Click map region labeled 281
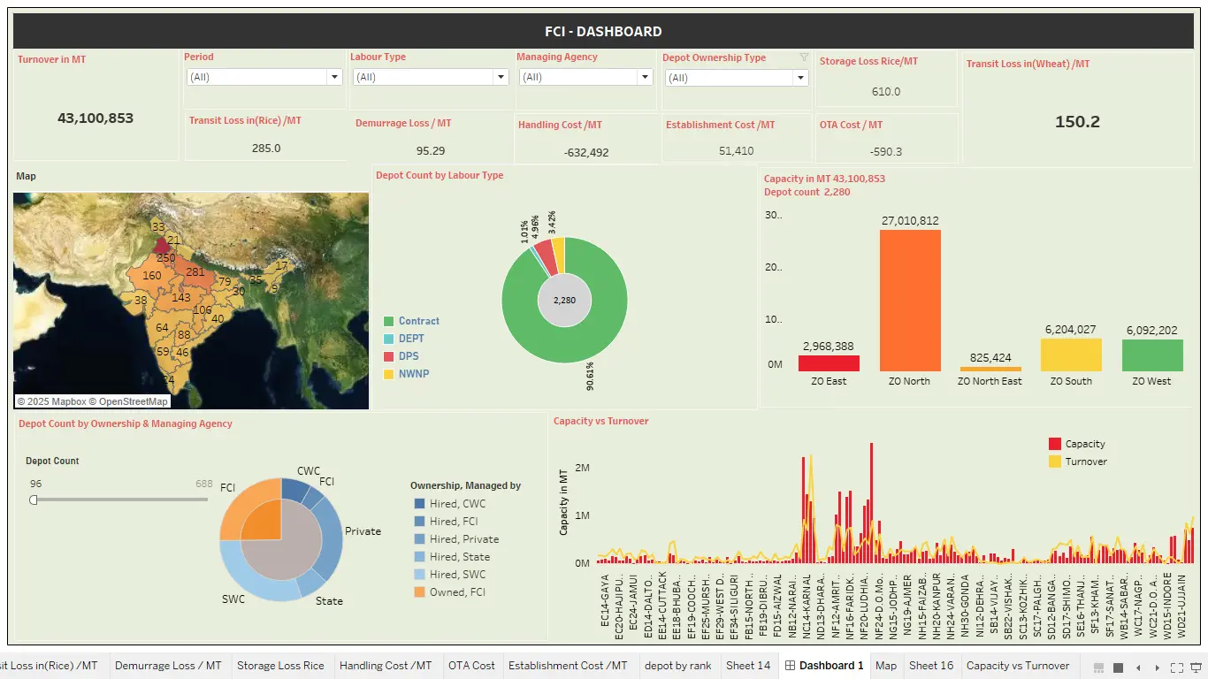The width and height of the screenshot is (1208, 679). pyautogui.click(x=195, y=271)
